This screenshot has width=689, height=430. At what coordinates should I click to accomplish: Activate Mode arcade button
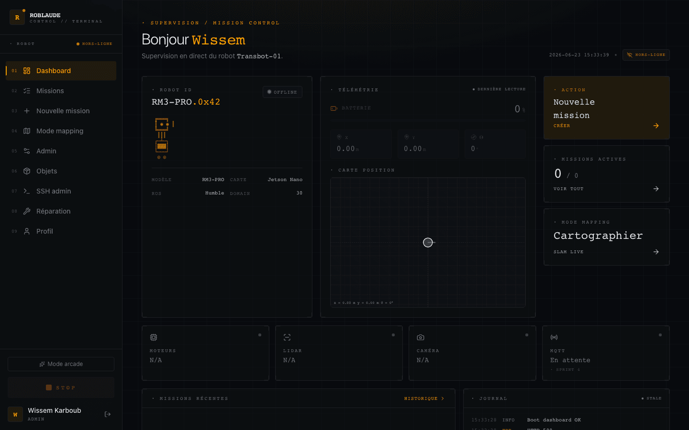(61, 364)
